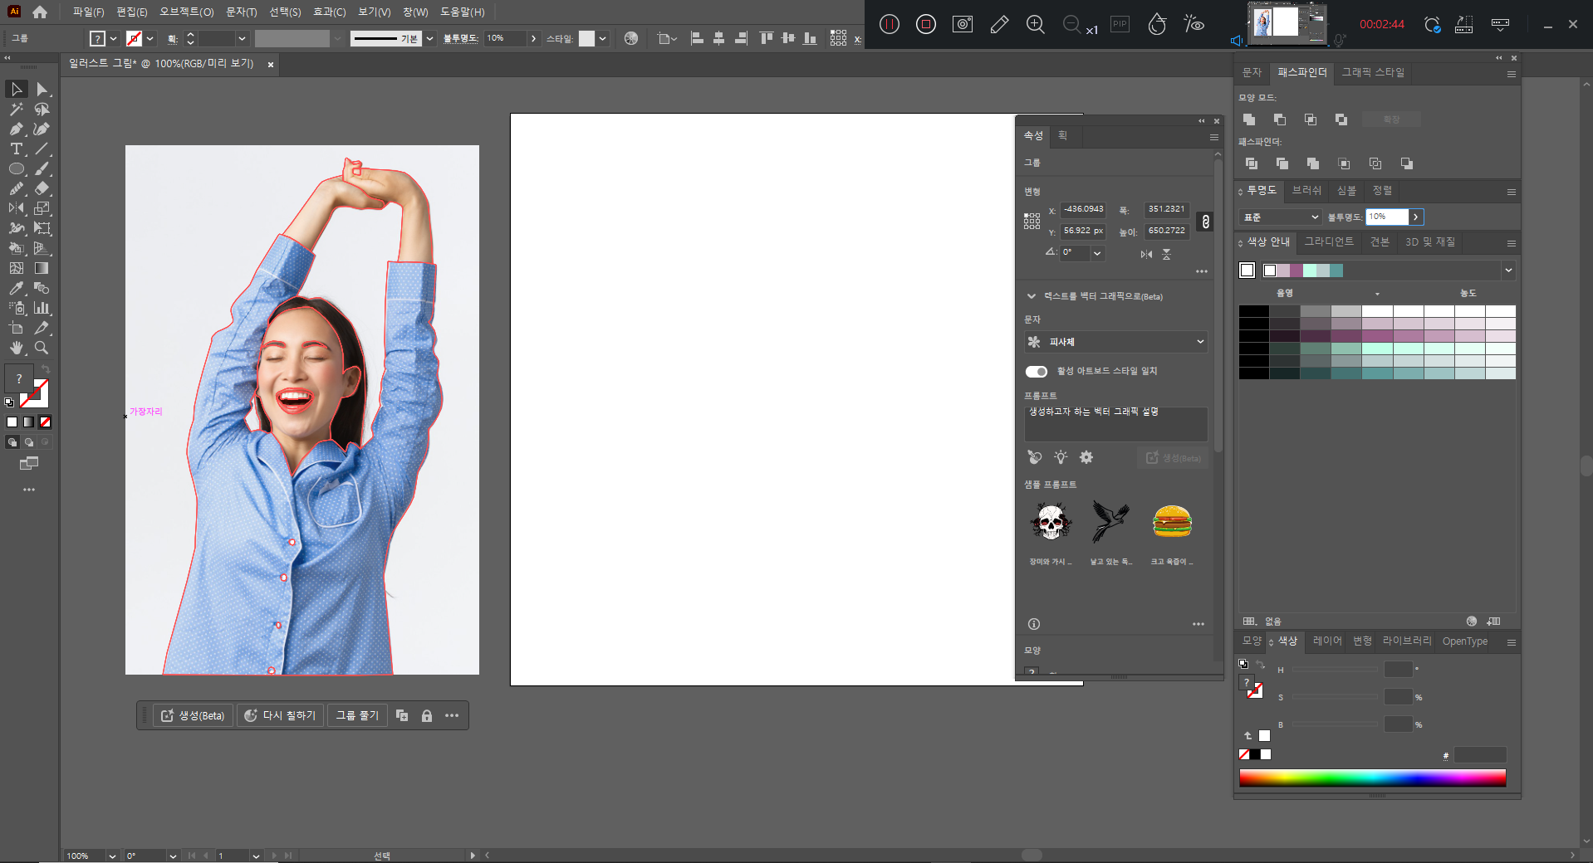Activate the Eyedropper tool
Viewport: 1593px width, 863px height.
(16, 288)
